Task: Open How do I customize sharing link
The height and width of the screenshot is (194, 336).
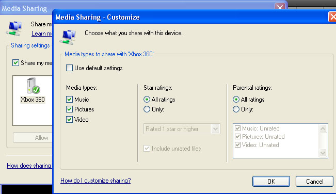Action: (x=95, y=181)
